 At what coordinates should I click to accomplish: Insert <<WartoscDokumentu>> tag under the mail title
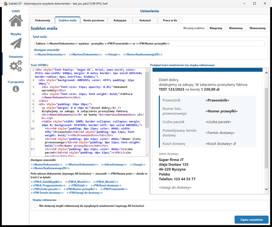[x=85, y=54]
